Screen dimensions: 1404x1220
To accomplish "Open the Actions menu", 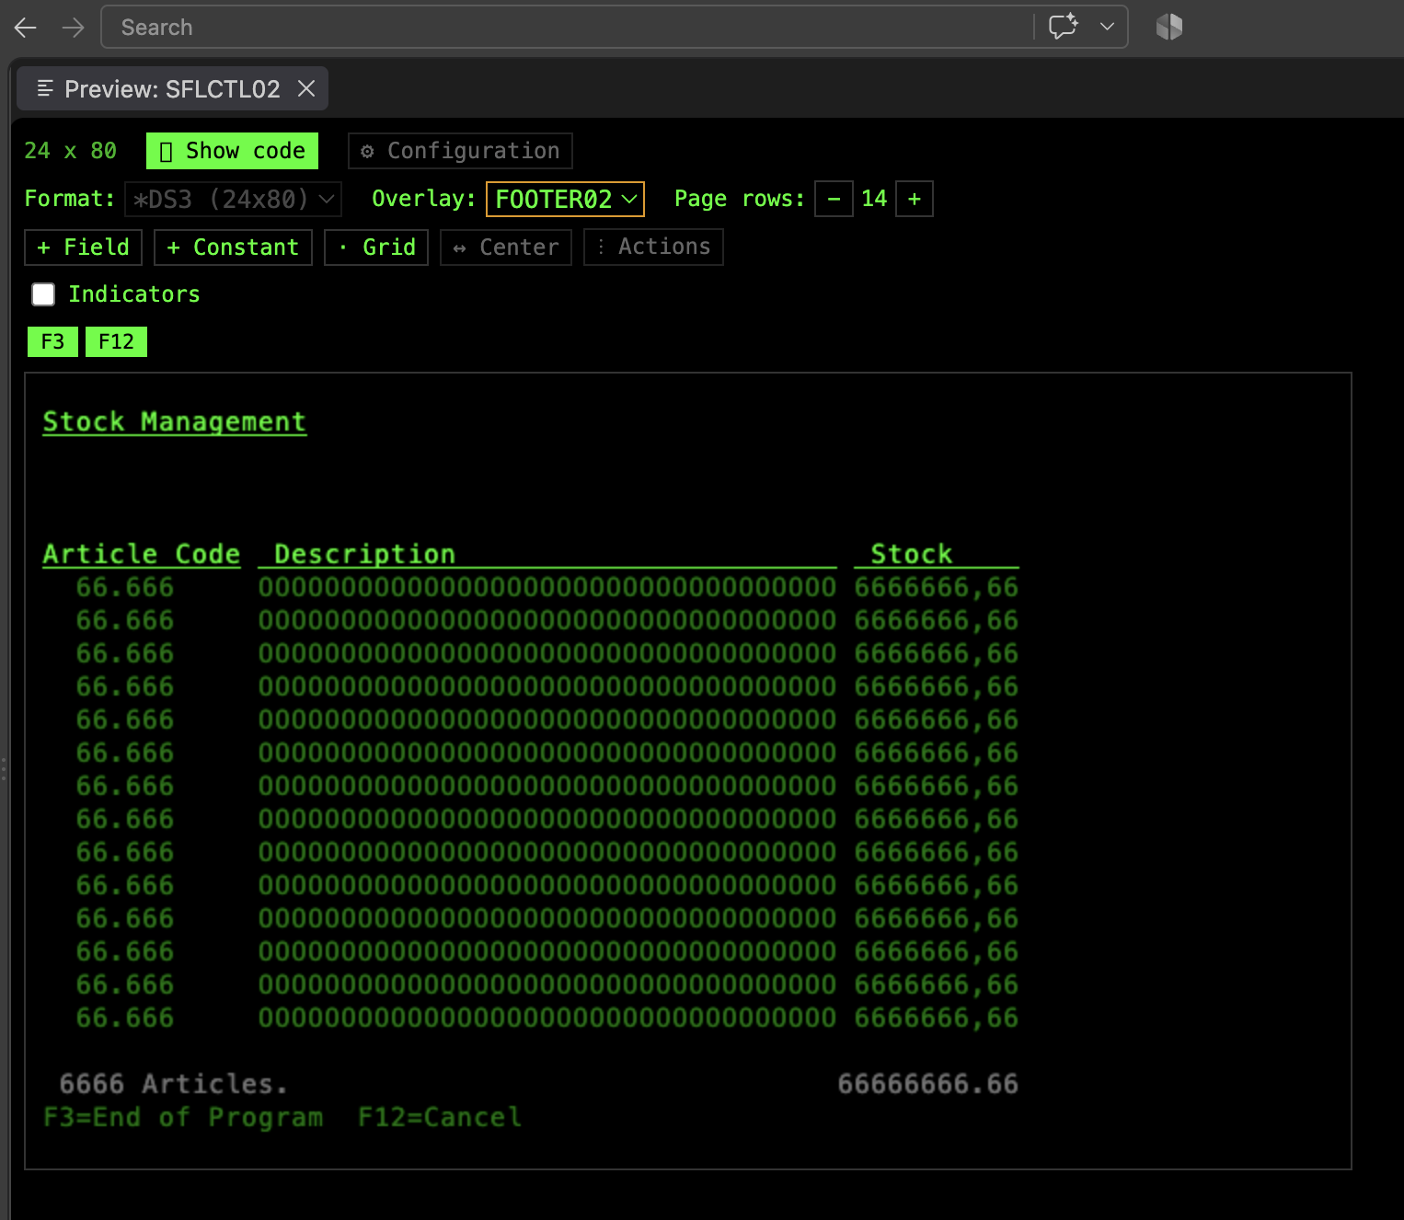I will pos(653,247).
